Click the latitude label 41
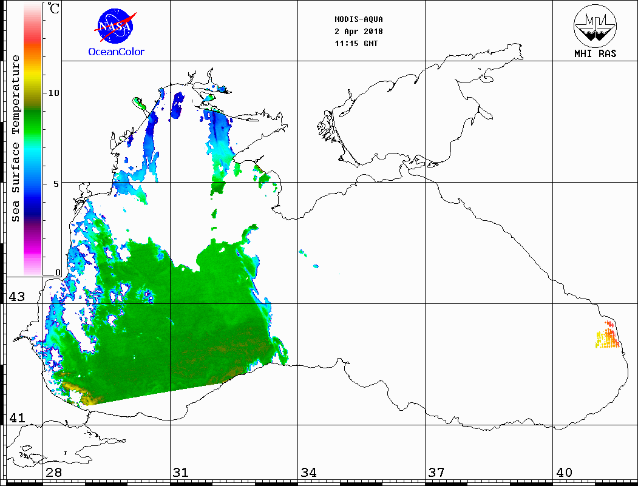 [16, 417]
